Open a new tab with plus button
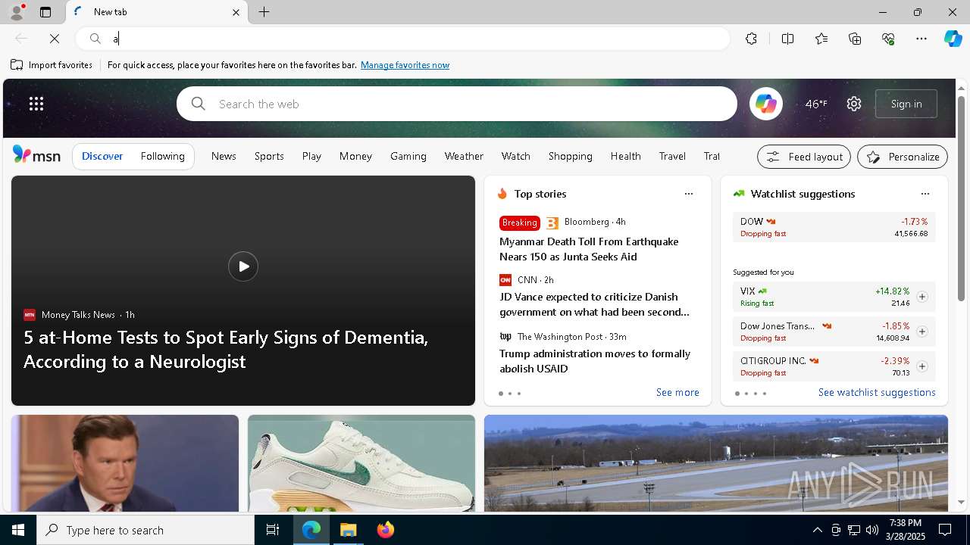This screenshot has width=970, height=545. tap(264, 12)
